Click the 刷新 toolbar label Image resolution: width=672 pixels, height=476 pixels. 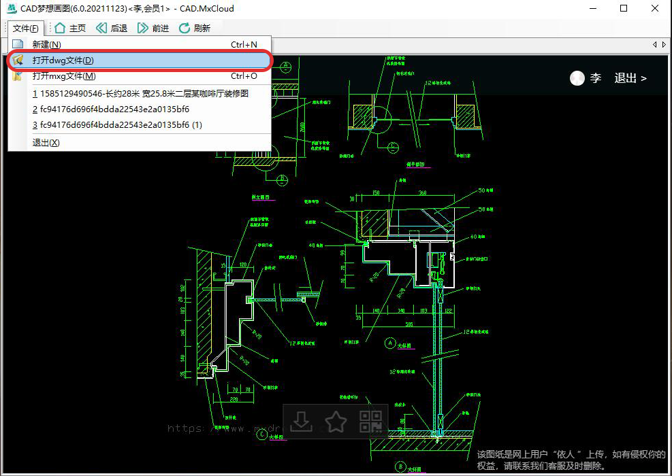[x=202, y=29]
